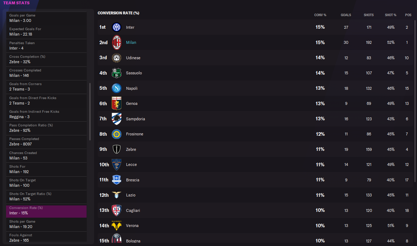
Task: Select the Goals per Game stat
Action: [46, 18]
